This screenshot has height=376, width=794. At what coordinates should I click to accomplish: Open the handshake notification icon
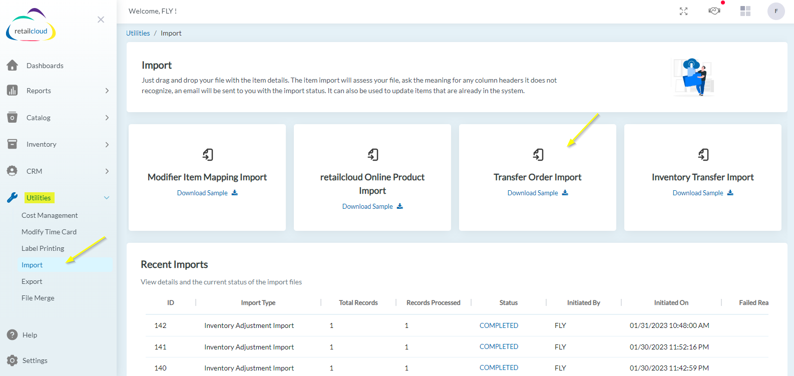[714, 11]
